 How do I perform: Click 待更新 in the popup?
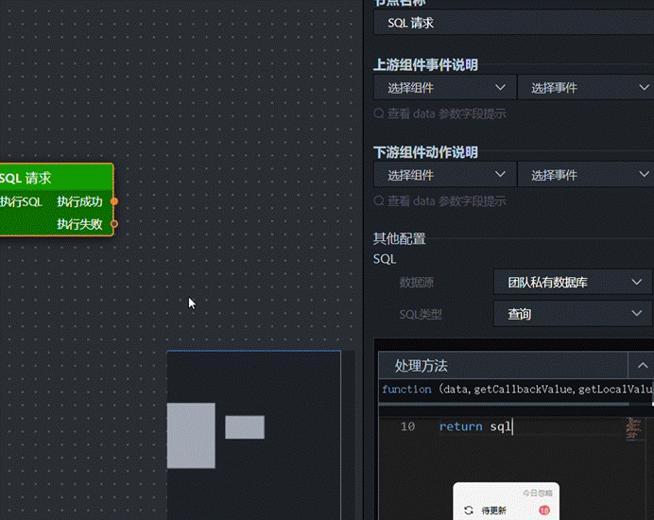click(x=493, y=511)
